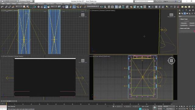Select the Cameras category in Create panel
The image size is (195, 110).
click(187, 13)
